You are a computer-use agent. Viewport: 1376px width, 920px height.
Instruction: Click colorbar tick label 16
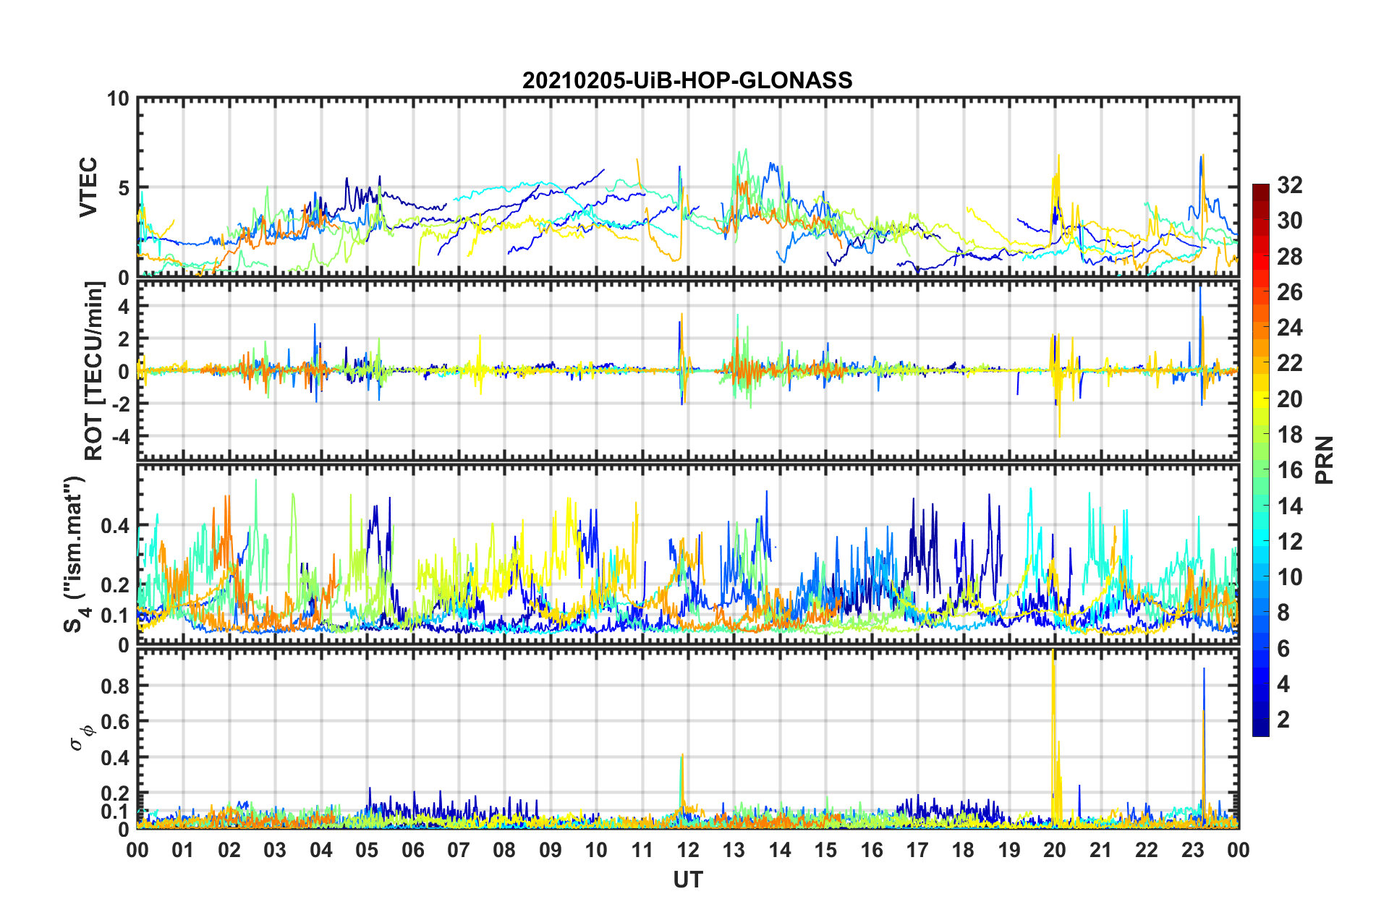1289,470
